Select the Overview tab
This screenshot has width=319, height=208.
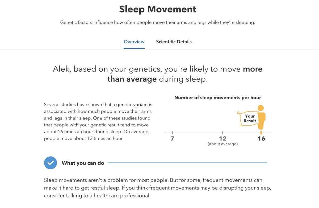pos(134,42)
